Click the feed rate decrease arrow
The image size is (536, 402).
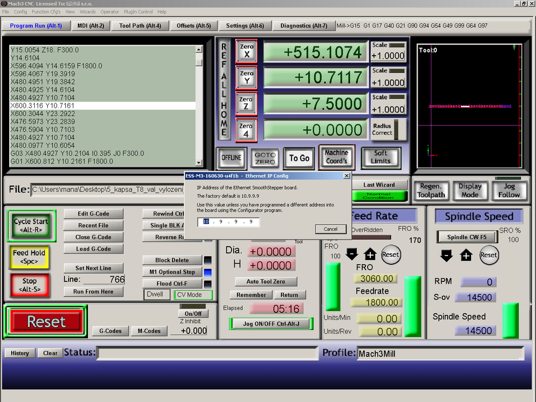[x=352, y=255]
